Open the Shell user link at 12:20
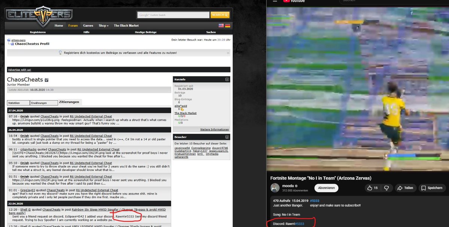The height and width of the screenshot is (227, 449). coord(25,210)
